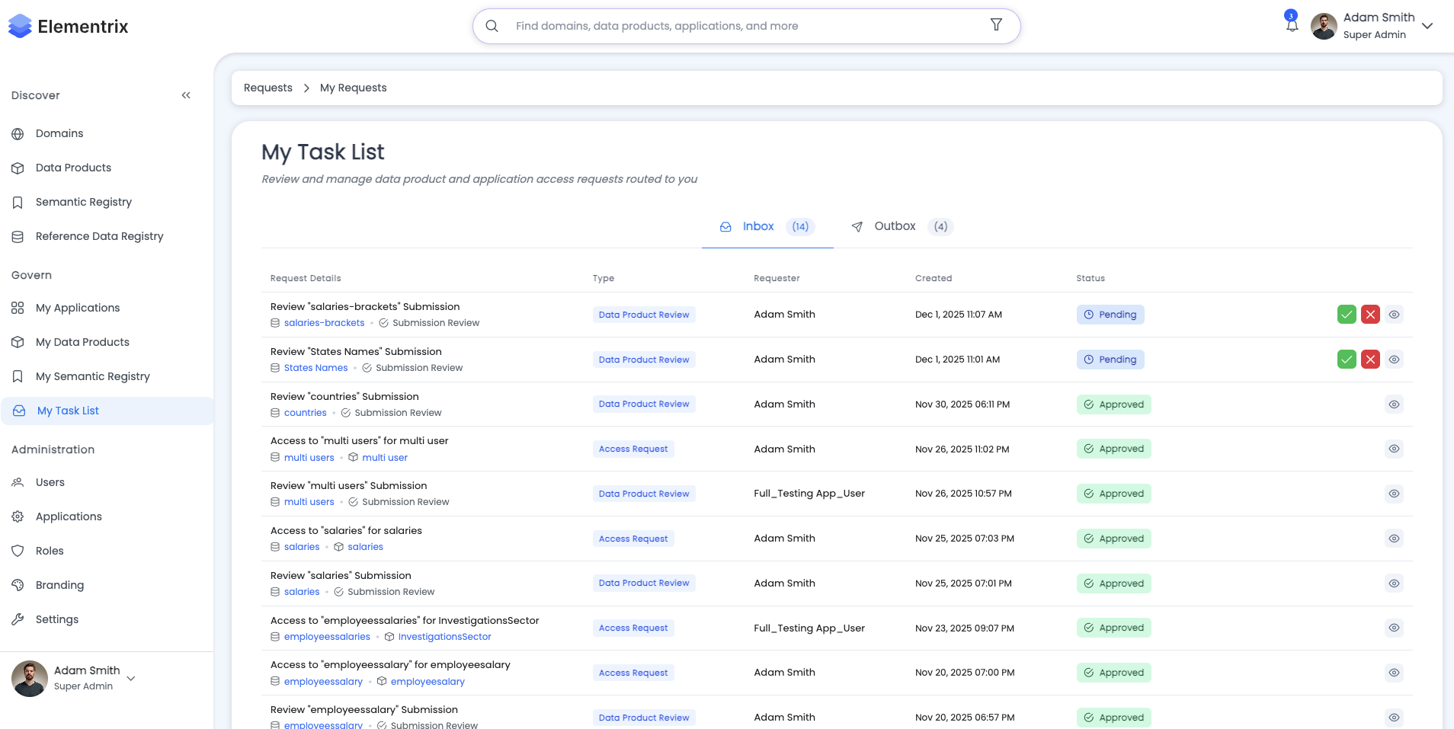Screen dimensions: 1454x729
Task: Click the search filter funnel icon
Action: pyautogui.click(x=996, y=25)
